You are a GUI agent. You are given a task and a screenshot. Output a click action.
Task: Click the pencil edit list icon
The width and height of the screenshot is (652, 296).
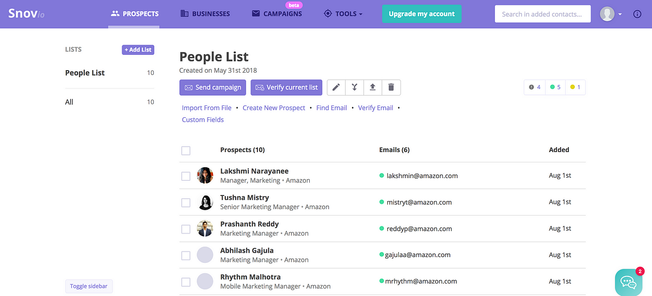click(336, 87)
